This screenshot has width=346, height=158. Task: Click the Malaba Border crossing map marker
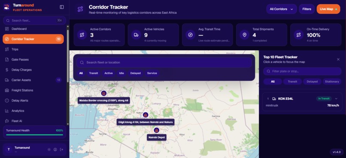[x=104, y=93]
